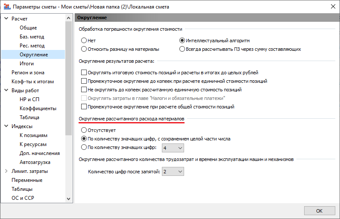This screenshot has height=219, width=340.
Task: Toggle Промежуточное округление при расчете общей стоимости
Action: (x=84, y=107)
